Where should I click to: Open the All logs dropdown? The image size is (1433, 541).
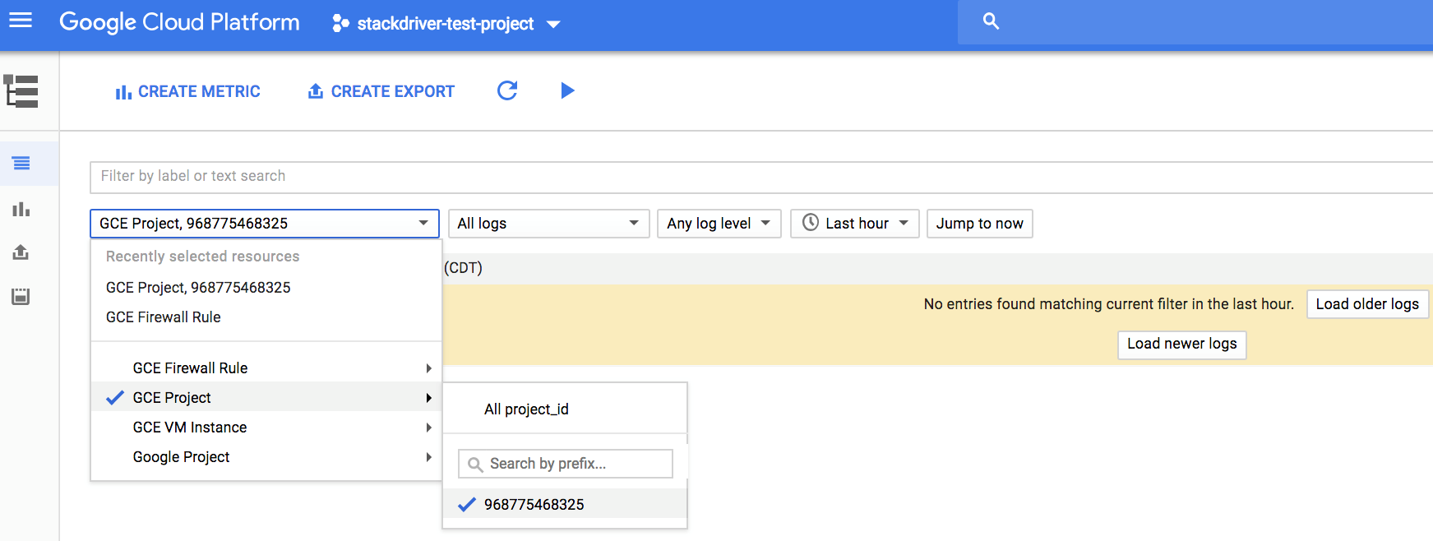pos(548,224)
